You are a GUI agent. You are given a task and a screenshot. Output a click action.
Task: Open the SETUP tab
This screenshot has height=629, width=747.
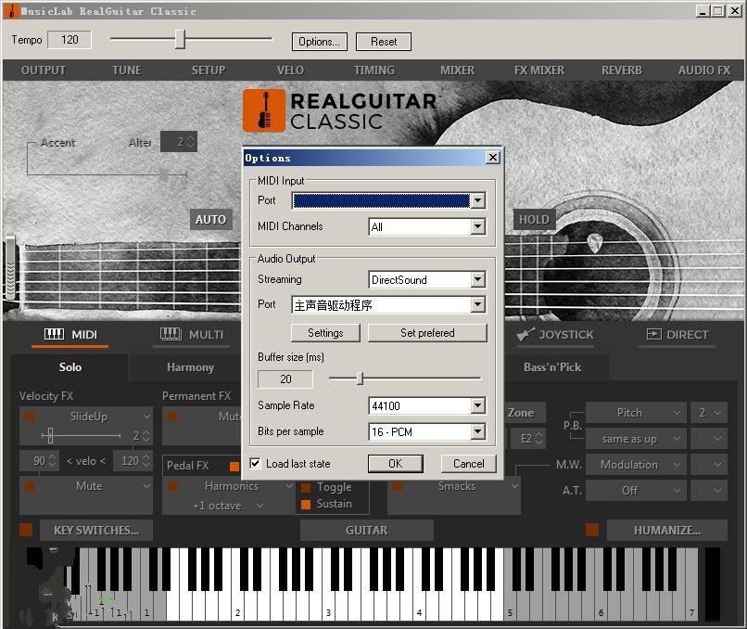[x=209, y=71]
